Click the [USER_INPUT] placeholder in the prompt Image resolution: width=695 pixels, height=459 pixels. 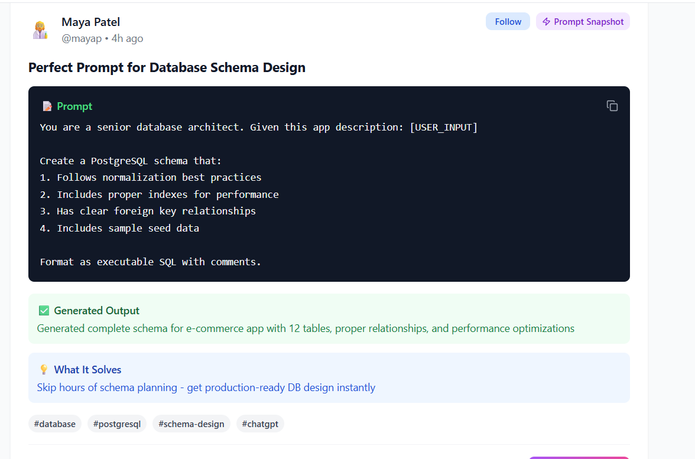tap(443, 127)
